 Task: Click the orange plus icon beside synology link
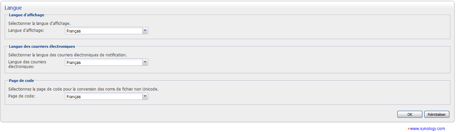tap(408, 129)
